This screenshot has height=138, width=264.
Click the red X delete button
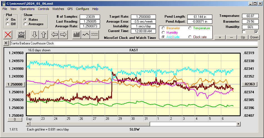(8, 34)
